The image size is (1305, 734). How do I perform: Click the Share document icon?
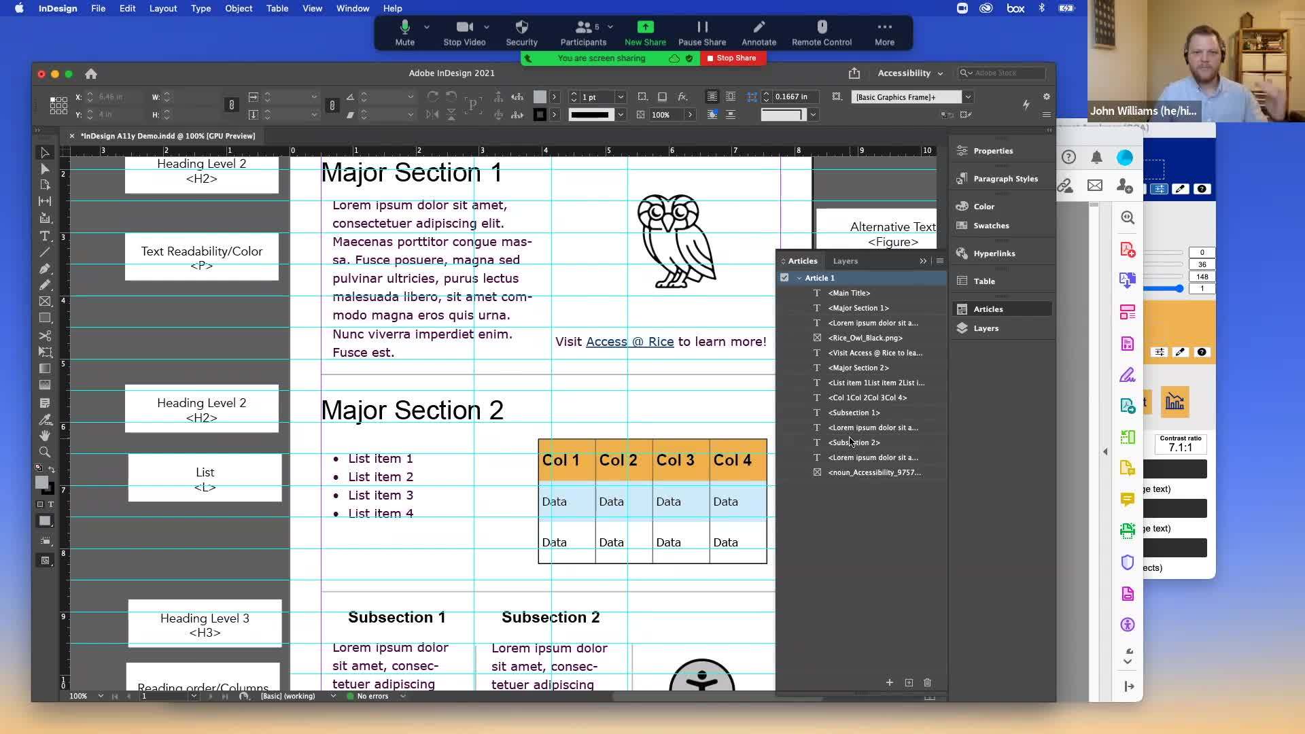[x=854, y=73]
